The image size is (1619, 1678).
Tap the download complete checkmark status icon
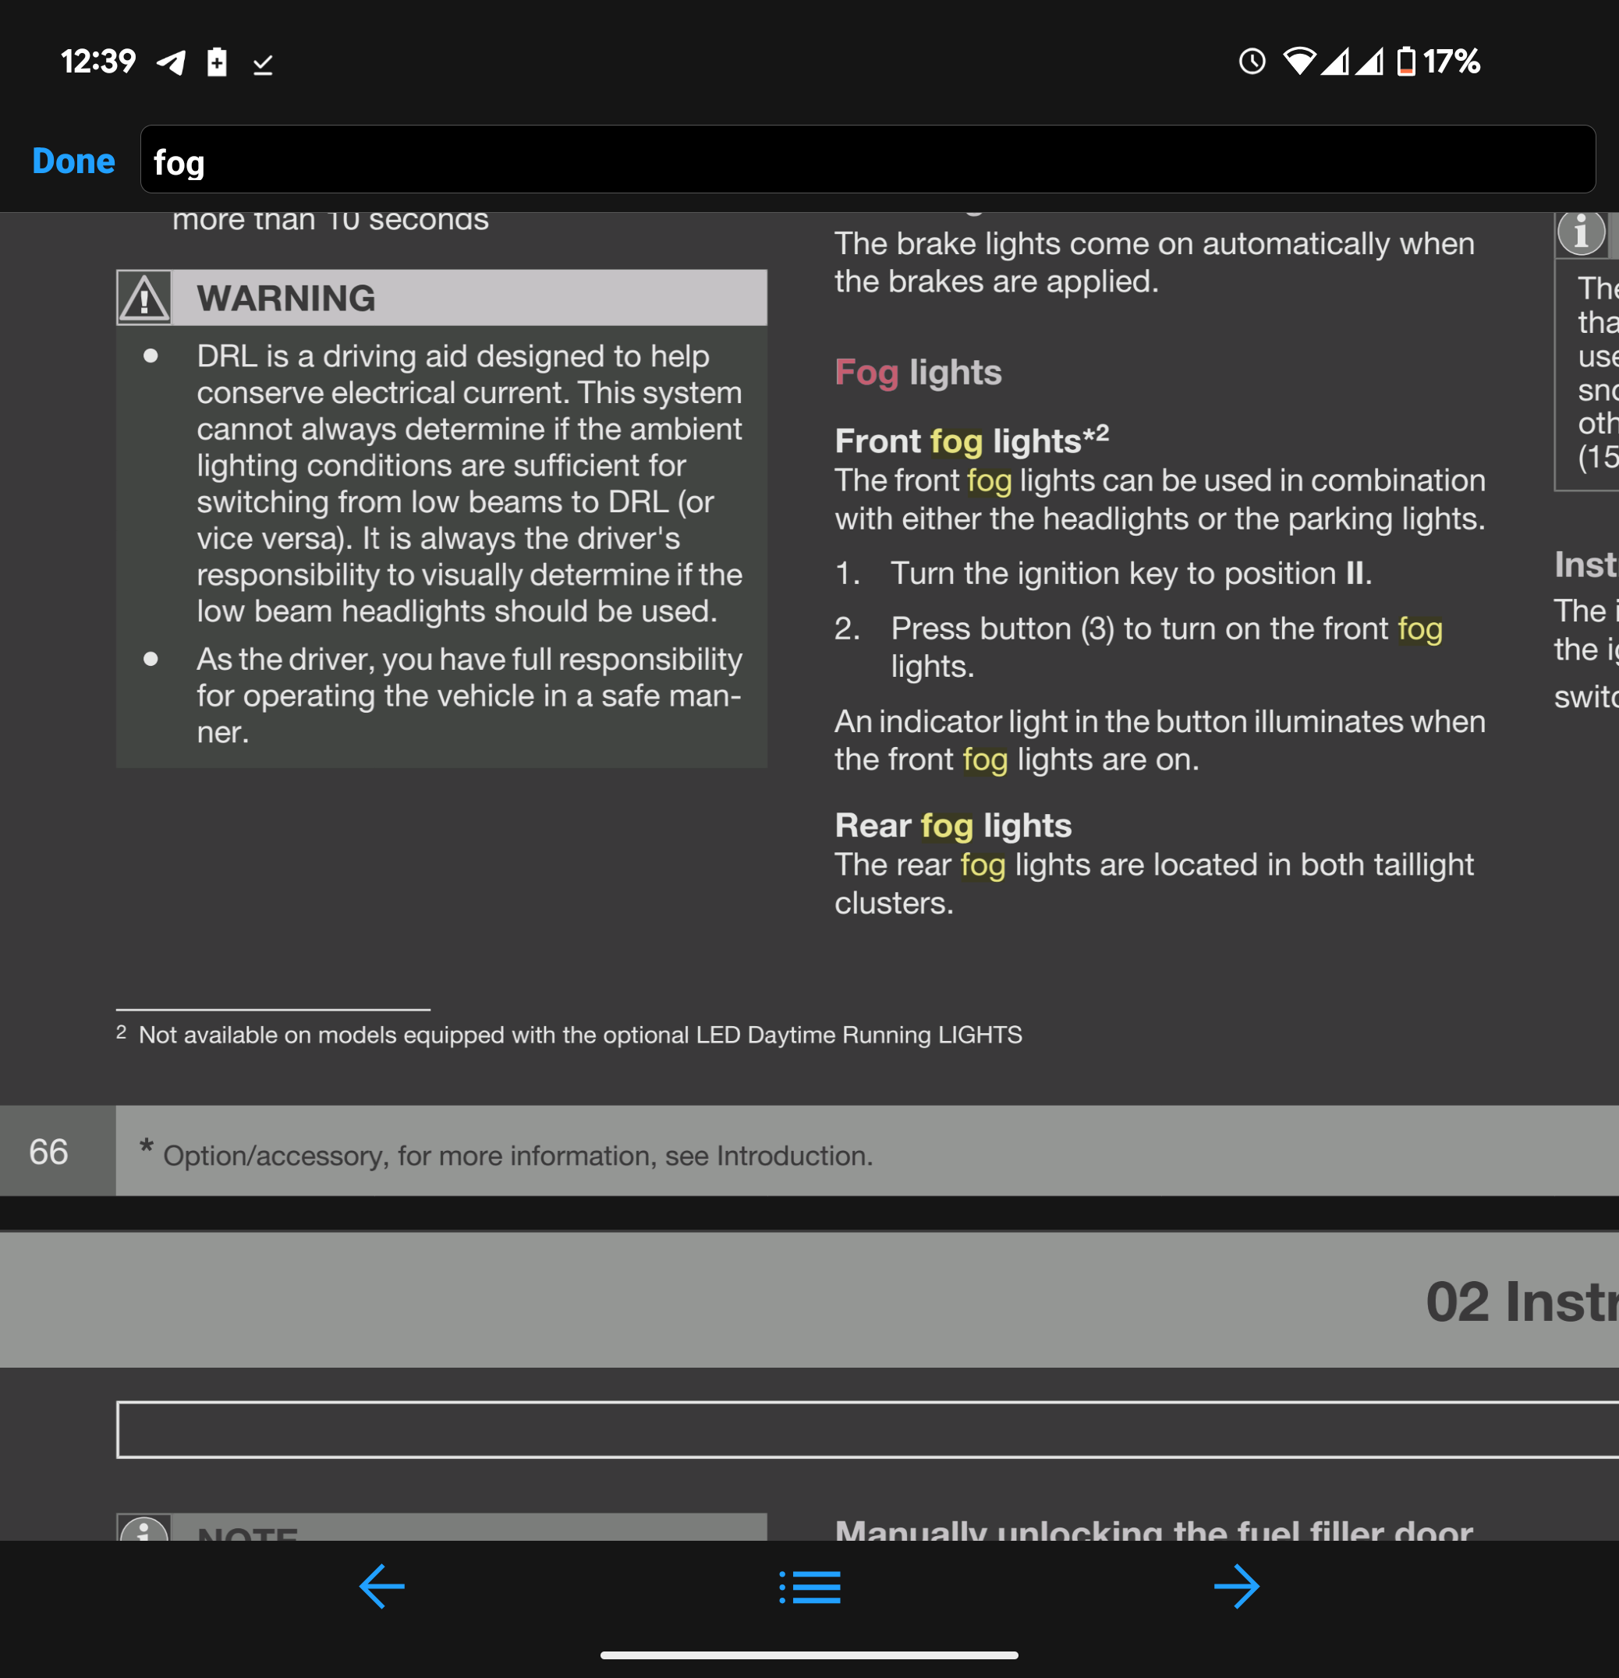[x=263, y=64]
